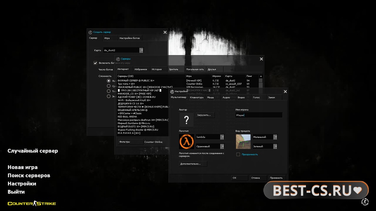Select the first (selected) difficulty radio button
The image size is (376, 211).
(109, 81)
